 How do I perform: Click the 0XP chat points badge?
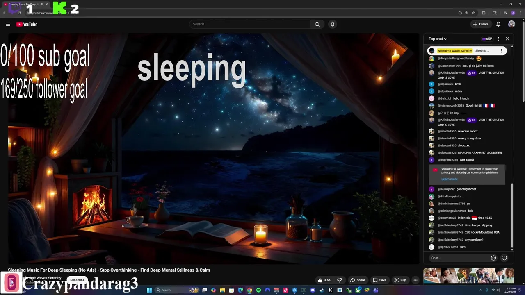coord(487,39)
